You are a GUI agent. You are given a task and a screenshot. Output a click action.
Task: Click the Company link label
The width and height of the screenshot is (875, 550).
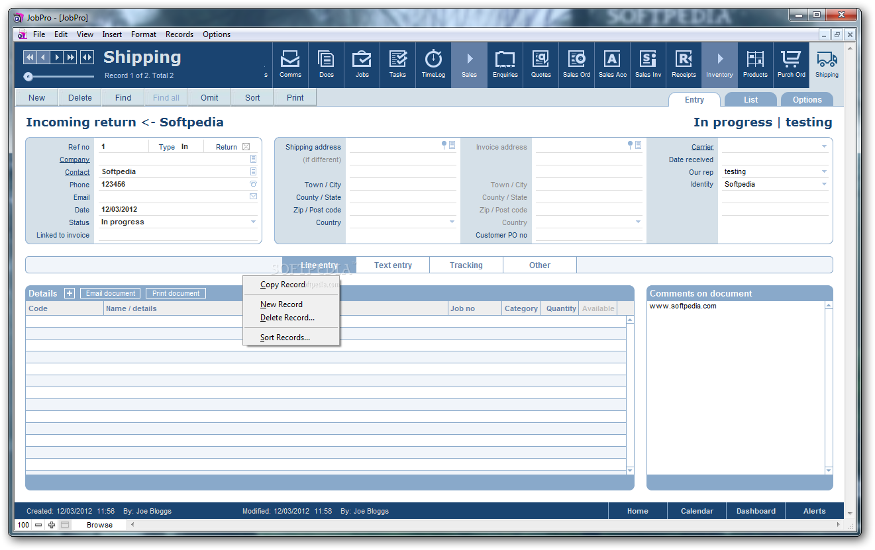74,160
